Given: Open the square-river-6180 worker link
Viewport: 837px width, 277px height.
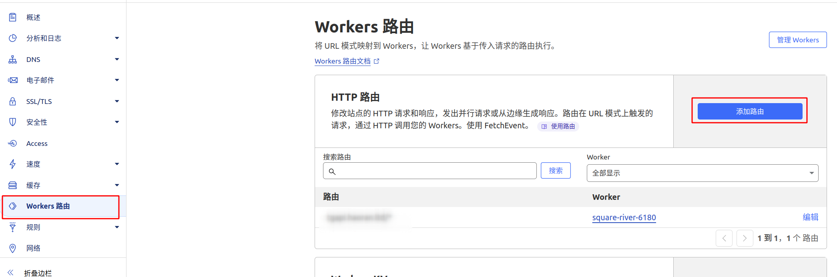Looking at the screenshot, I should (624, 217).
